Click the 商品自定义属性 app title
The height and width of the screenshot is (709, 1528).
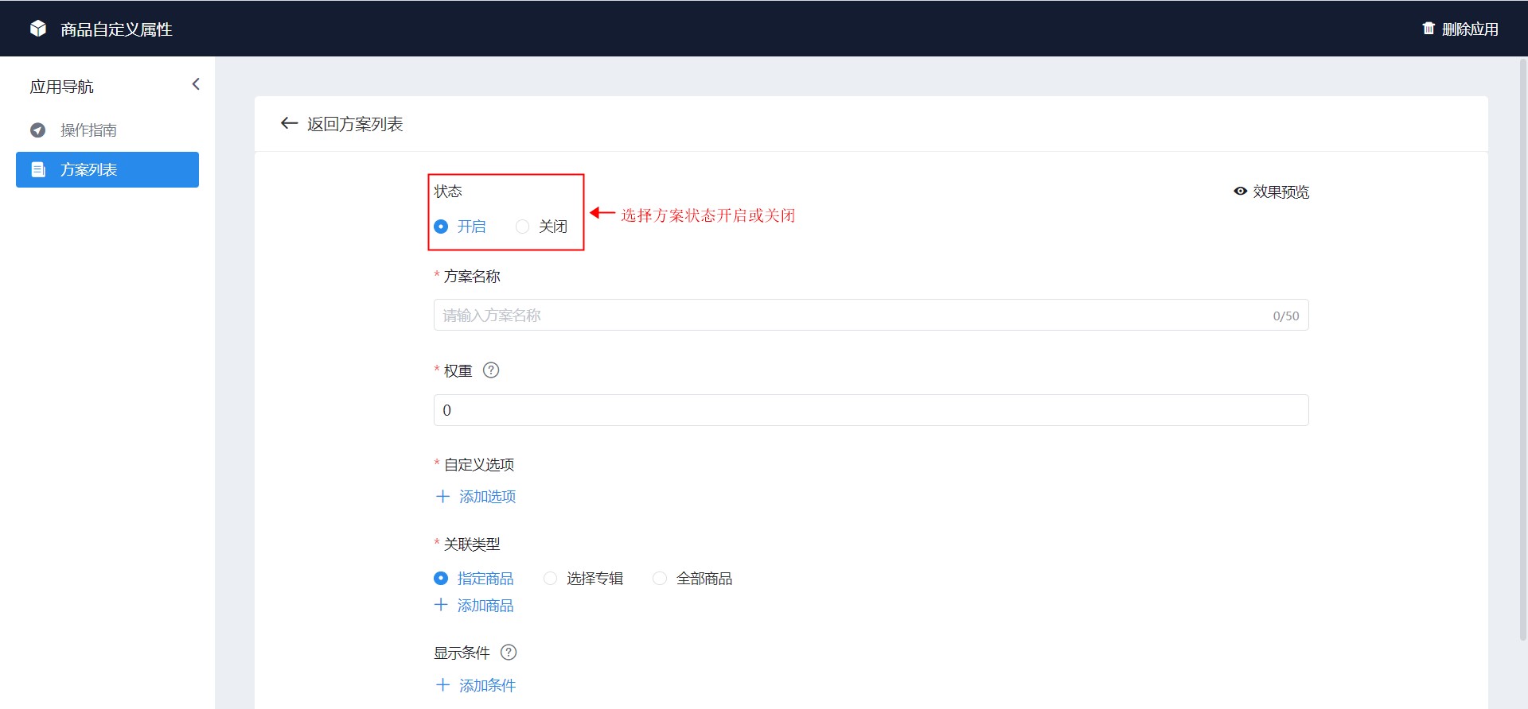pos(116,29)
